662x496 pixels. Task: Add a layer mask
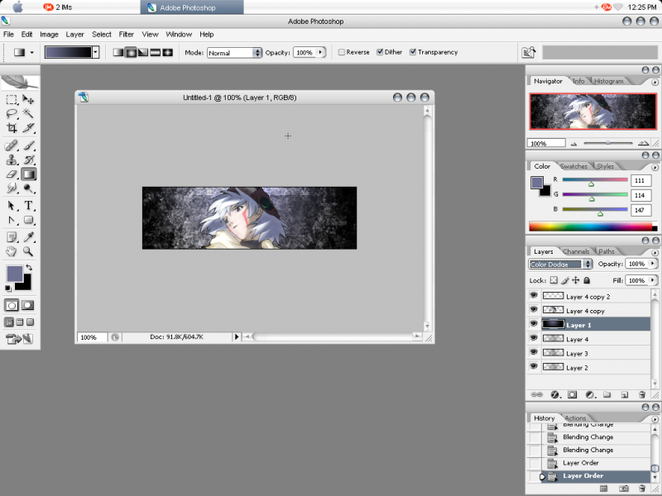pos(572,395)
